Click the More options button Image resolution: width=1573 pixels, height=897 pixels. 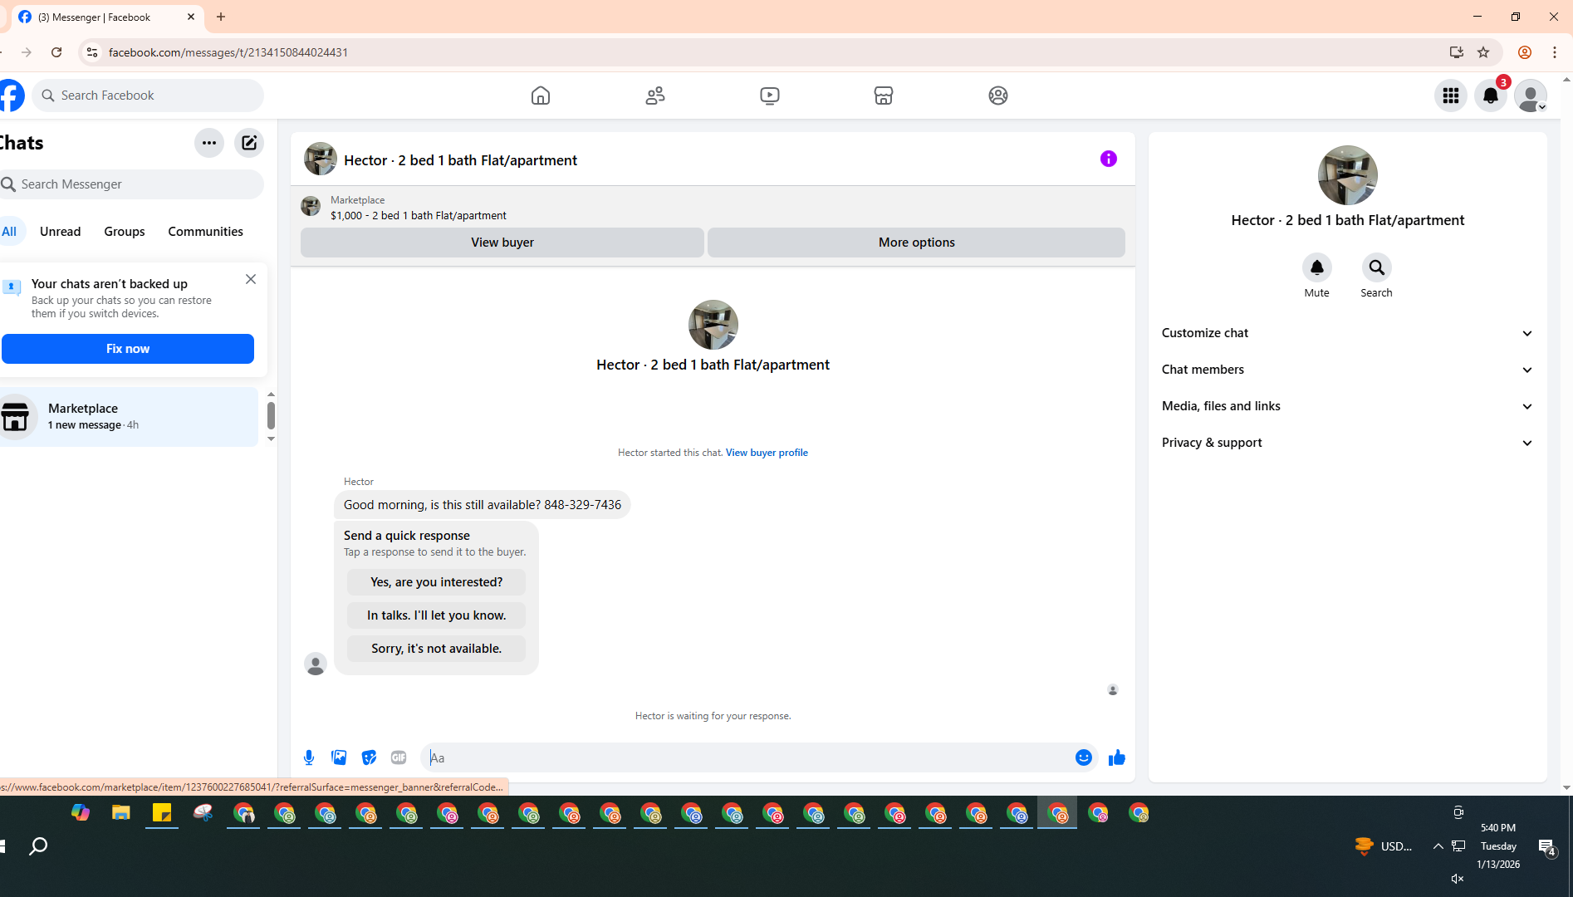pyautogui.click(x=916, y=243)
